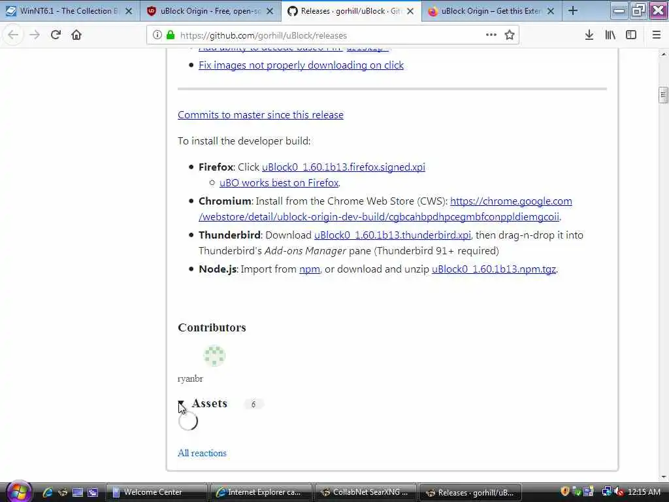Switch to uBlock Origin Free open-source tab
669x502 pixels.
click(x=210, y=11)
